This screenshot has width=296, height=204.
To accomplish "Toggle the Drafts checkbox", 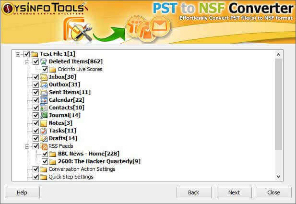I will pyautogui.click(x=36, y=138).
